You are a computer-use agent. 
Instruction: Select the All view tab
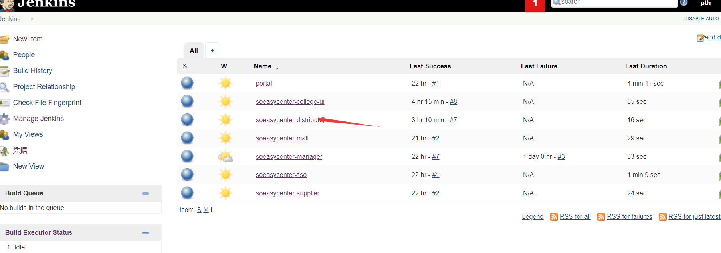(194, 51)
